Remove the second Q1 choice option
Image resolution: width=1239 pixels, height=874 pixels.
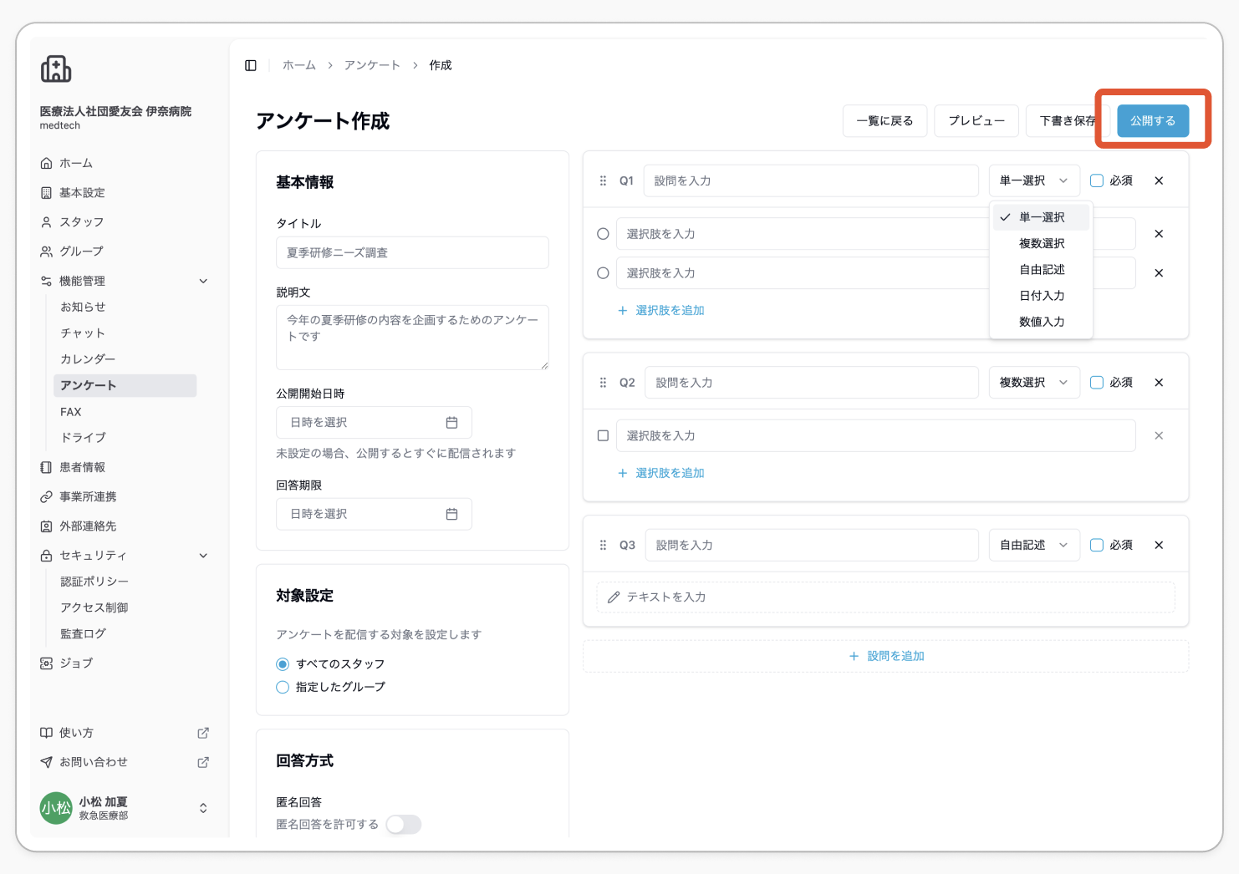tap(1159, 273)
